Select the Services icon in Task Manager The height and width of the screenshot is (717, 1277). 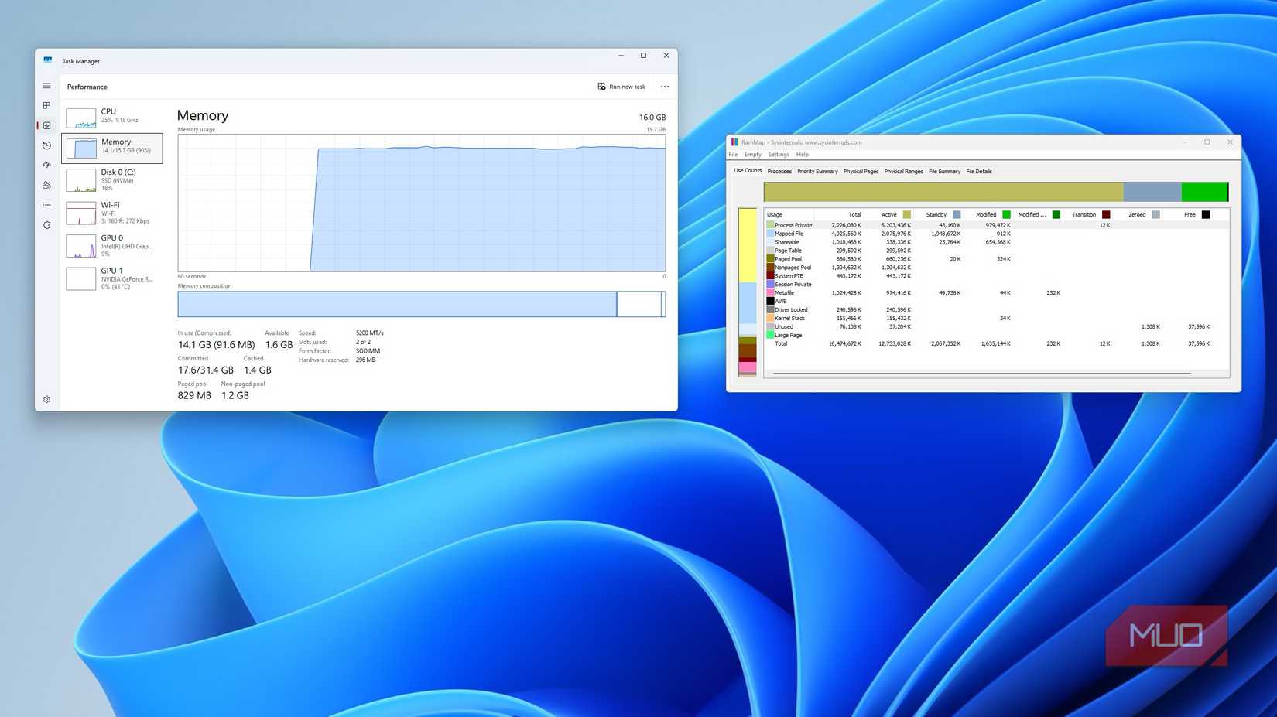pos(46,225)
